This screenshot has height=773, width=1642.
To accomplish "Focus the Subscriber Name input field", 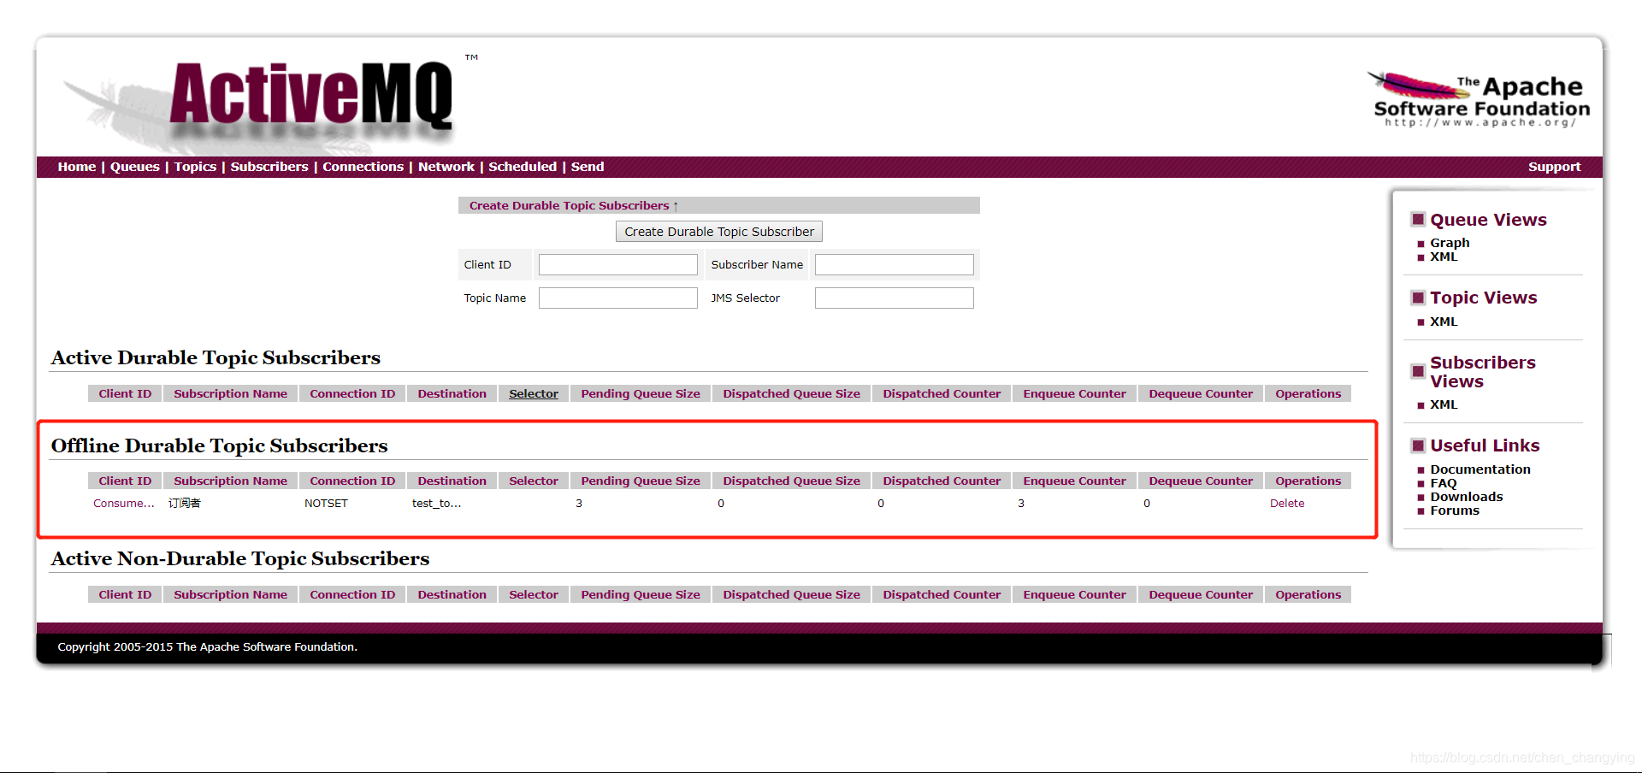I will tap(895, 265).
